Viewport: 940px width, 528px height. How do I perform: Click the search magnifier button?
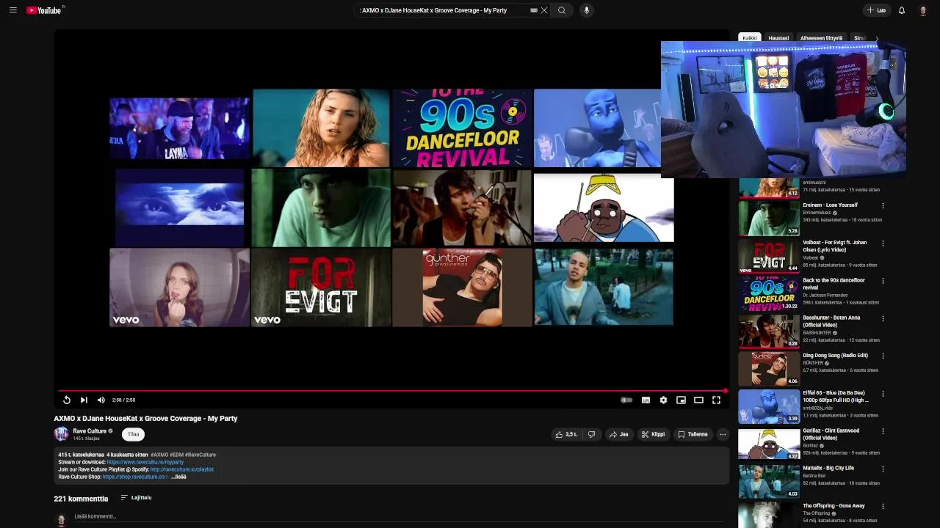562,10
